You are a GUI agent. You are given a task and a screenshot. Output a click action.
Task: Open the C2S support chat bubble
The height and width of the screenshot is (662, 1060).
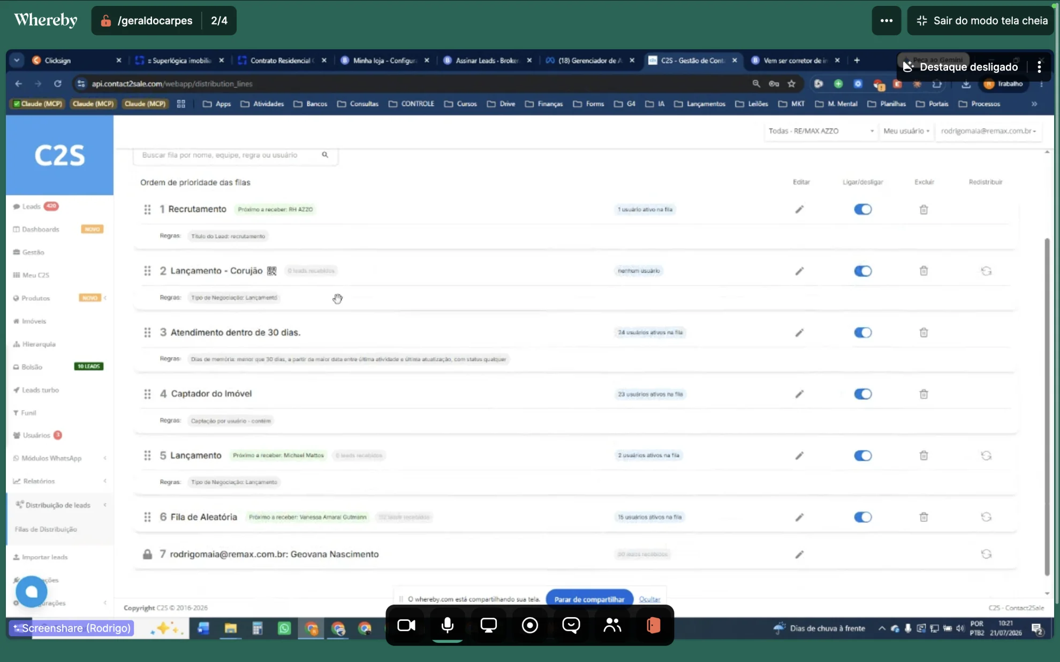point(32,591)
